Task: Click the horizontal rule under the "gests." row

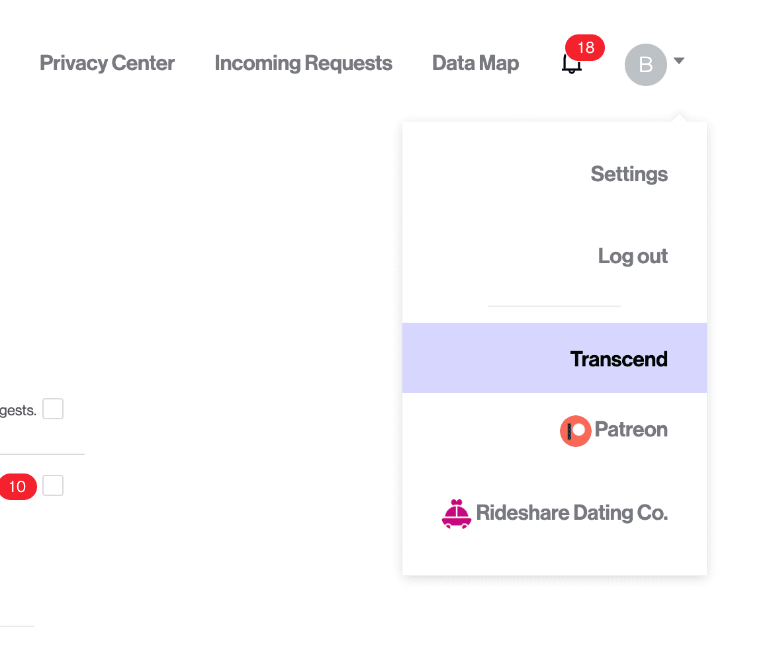Action: tap(42, 454)
